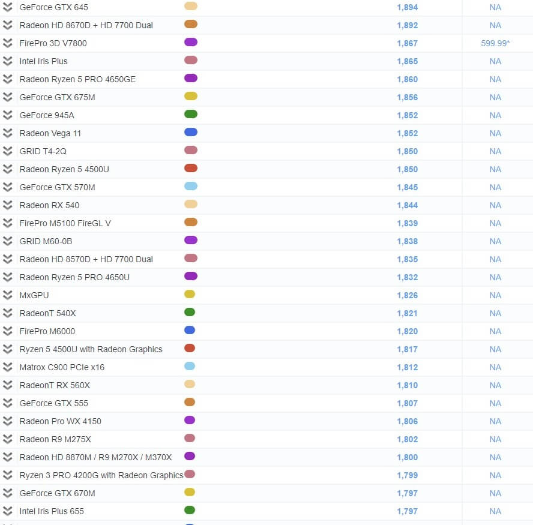Click the purple swatch for FirePro 3D V7800
Screen dimensions: 533x525
[191, 42]
